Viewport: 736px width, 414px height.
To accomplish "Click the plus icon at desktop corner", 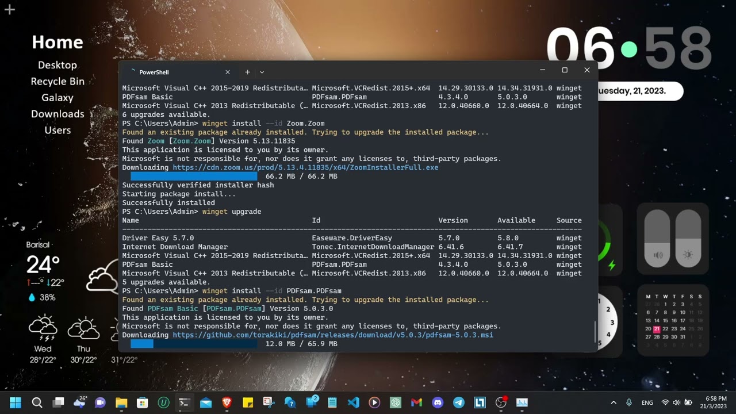I will click(x=10, y=9).
